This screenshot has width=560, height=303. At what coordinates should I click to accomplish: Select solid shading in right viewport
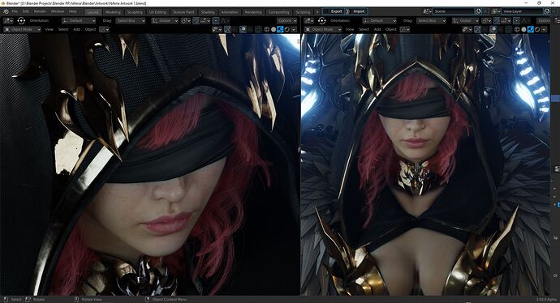(x=524, y=30)
